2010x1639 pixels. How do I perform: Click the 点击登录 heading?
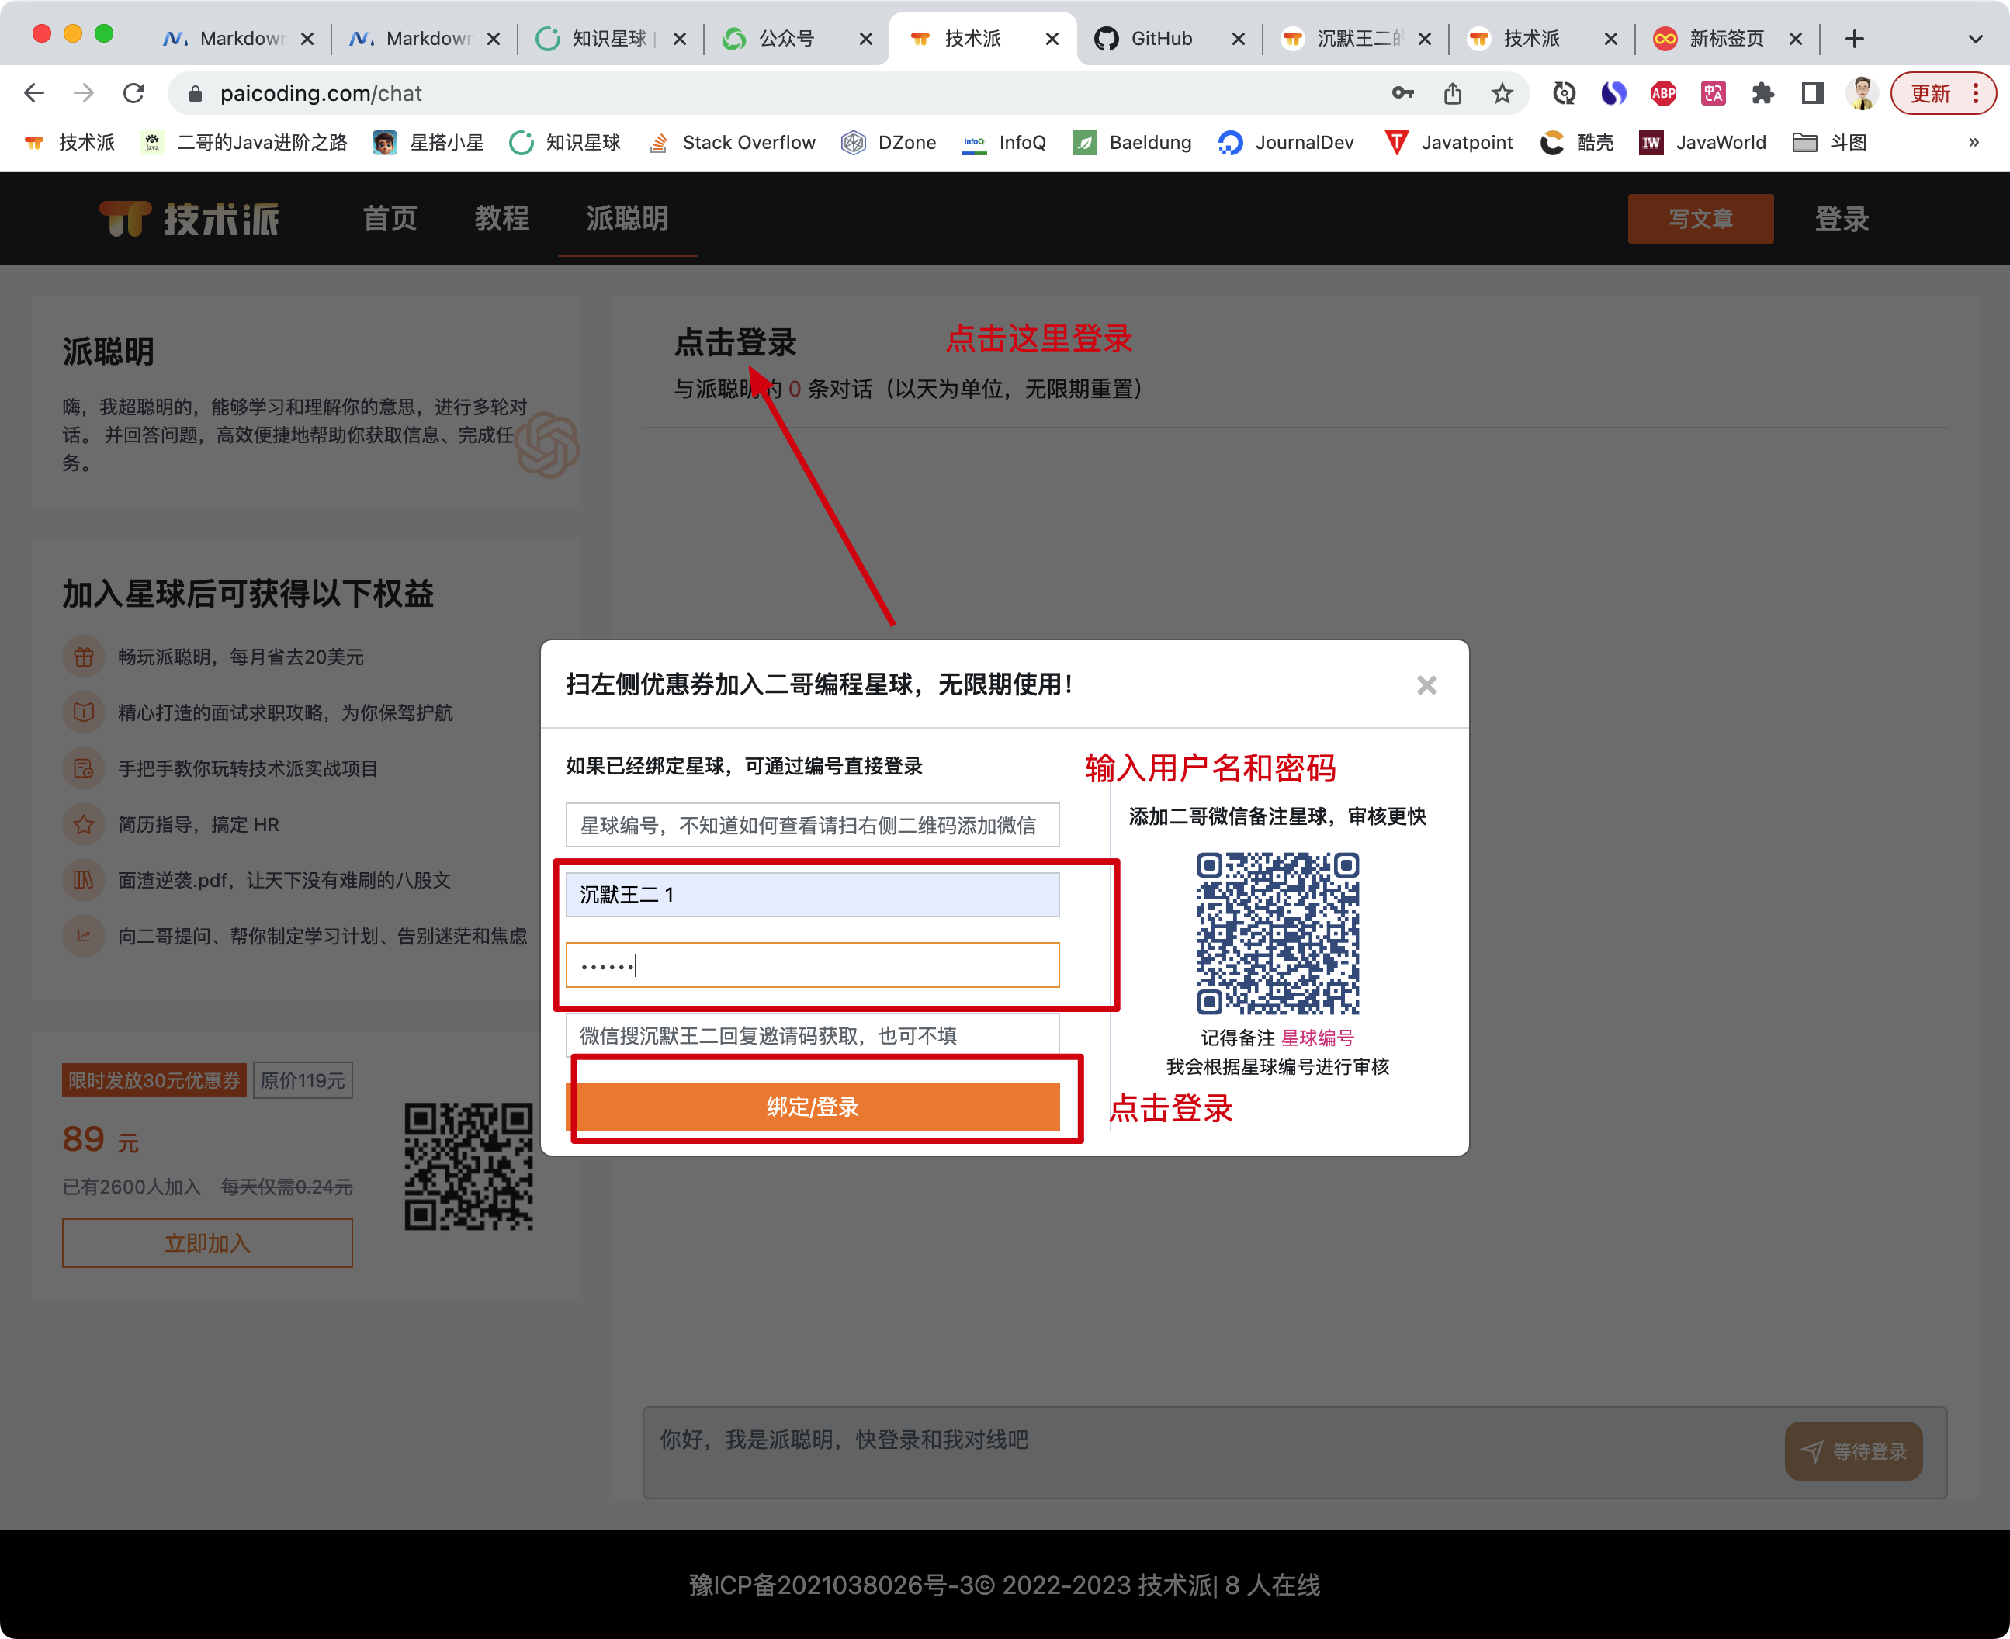(x=736, y=341)
